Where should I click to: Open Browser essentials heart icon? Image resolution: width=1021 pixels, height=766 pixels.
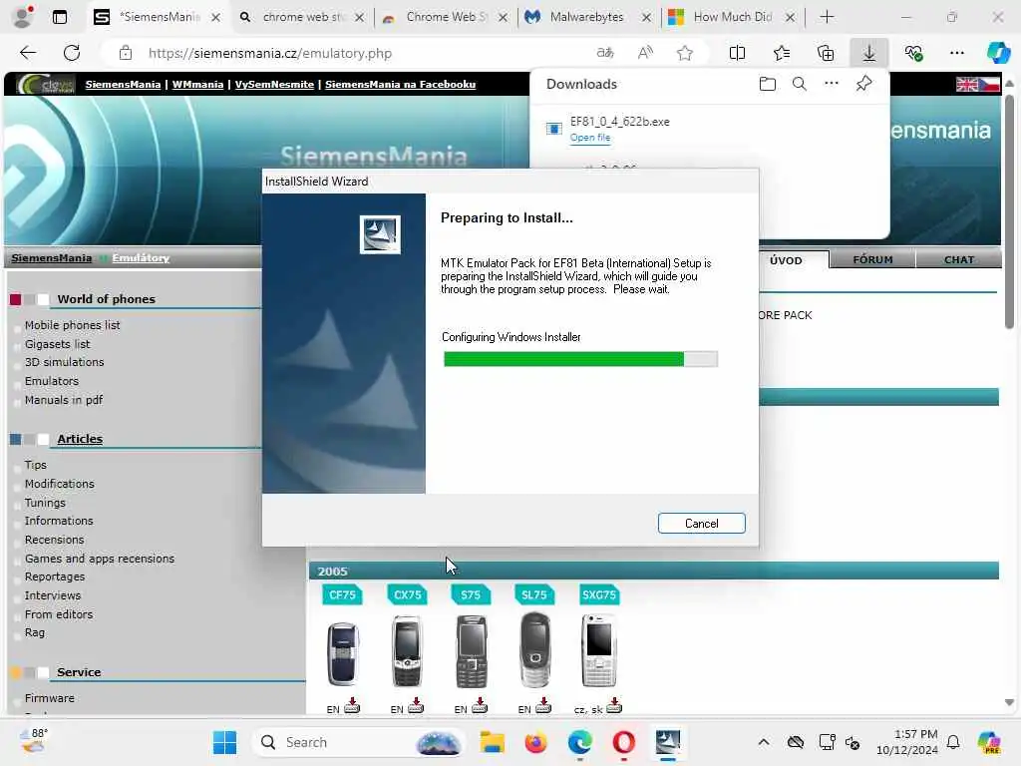point(913,53)
